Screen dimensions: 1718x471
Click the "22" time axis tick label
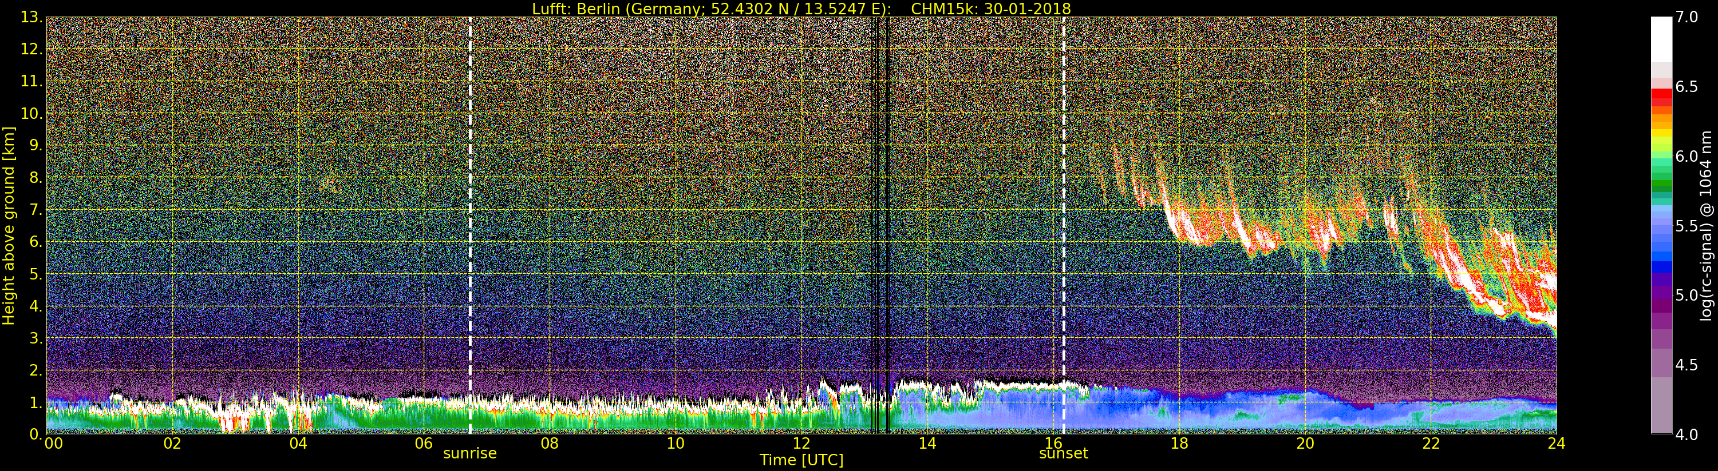(1431, 444)
